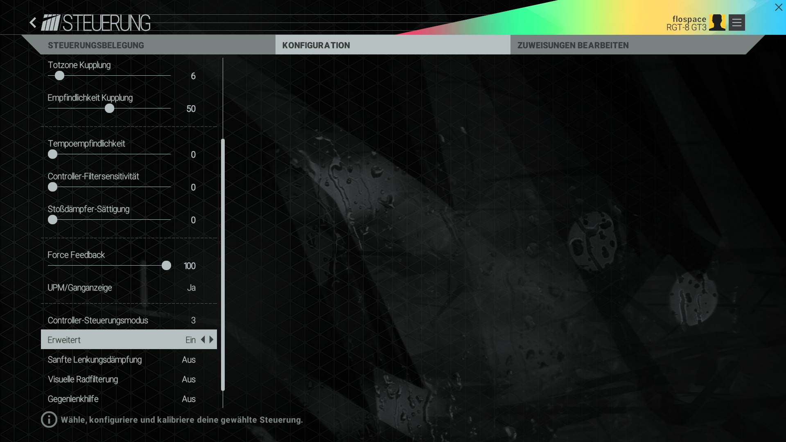Viewport: 786px width, 442px height.
Task: Click the Gegenlenkhilfe value Aus
Action: (x=189, y=399)
